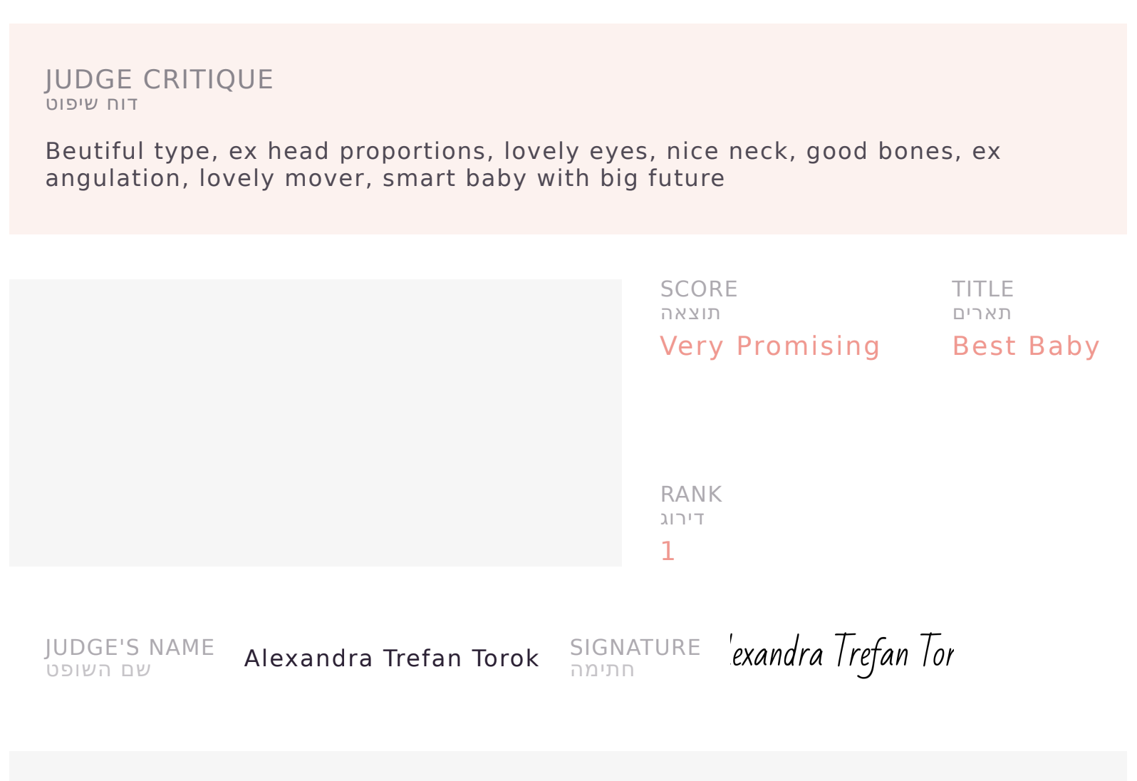Viewport: 1137px width, 781px height.
Task: Click the JUDGE CRITIQUE heading
Action: tap(159, 80)
